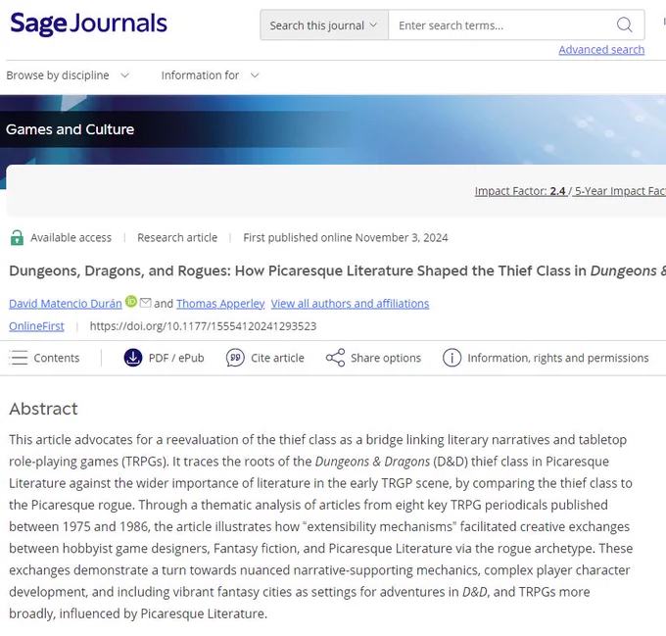Expand the Information for menu
The width and height of the screenshot is (666, 636).
211,75
